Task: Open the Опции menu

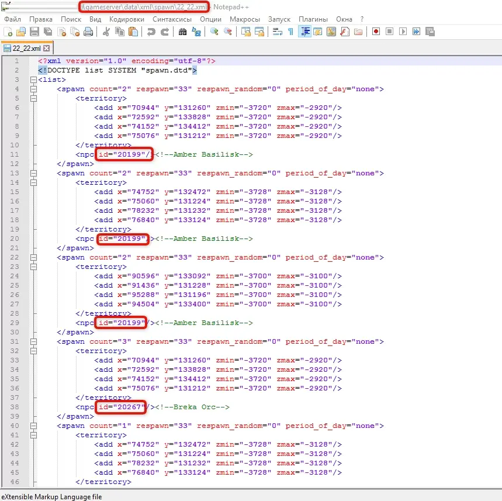Action: [210, 19]
